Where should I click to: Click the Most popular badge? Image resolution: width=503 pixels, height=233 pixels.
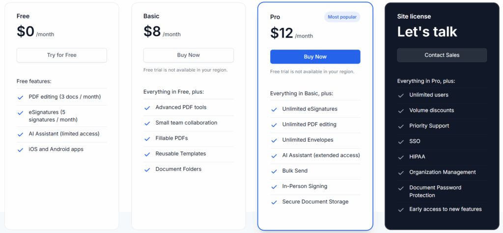[x=342, y=17]
